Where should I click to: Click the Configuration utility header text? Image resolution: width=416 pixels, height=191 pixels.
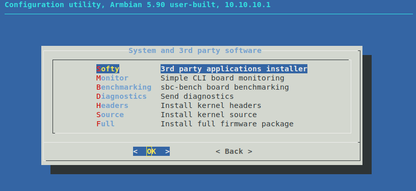coord(138,5)
